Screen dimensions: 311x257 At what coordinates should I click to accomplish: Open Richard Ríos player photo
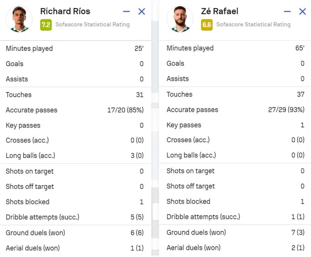pyautogui.click(x=19, y=19)
